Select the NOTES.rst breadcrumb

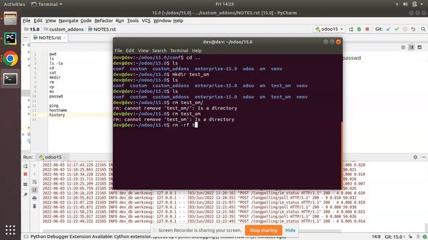click(102, 29)
